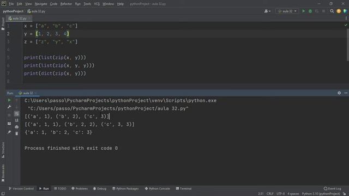Open the Structure side tool window
Image resolution: width=349 pixels, height=196 pixels.
tap(3, 150)
